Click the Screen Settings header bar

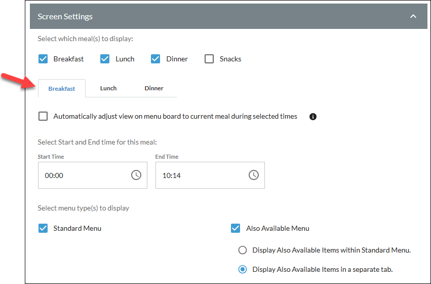tap(228, 16)
